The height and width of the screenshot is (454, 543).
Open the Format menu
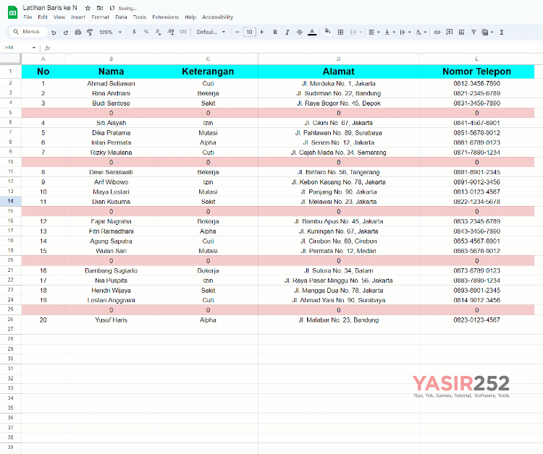100,17
